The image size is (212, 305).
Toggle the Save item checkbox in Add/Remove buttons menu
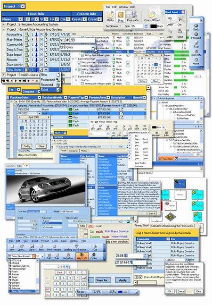tap(130, 143)
